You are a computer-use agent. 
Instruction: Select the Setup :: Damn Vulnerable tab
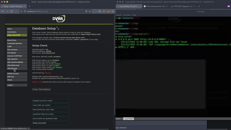14,6
